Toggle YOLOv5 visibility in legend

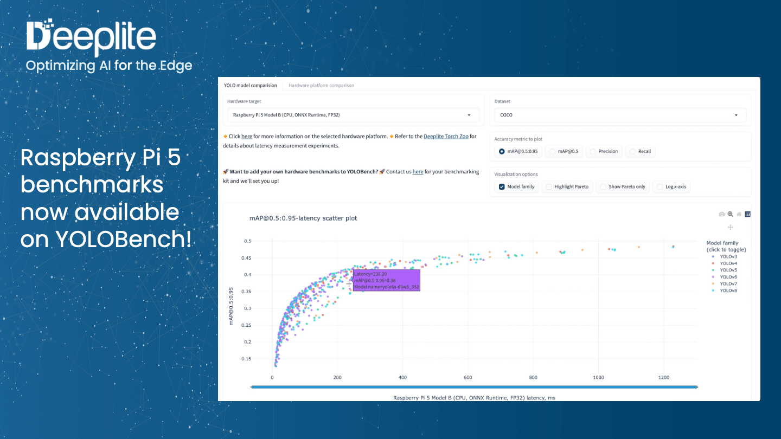click(726, 270)
